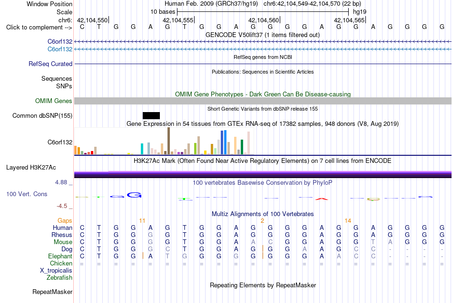Select the 'Zebrafish' species row label
452x303 pixels.
[x=59, y=278]
